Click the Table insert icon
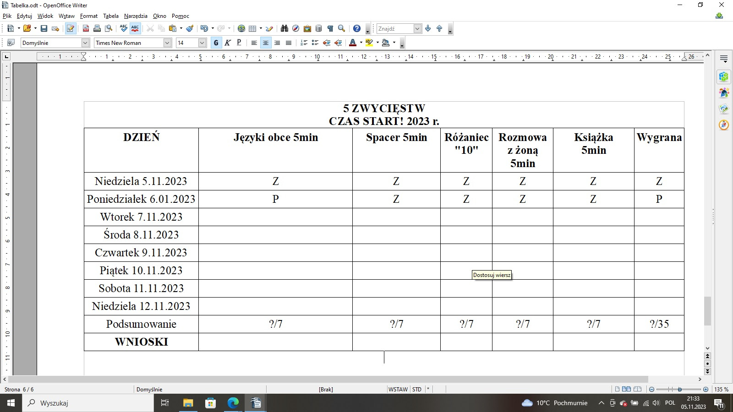 252,28
